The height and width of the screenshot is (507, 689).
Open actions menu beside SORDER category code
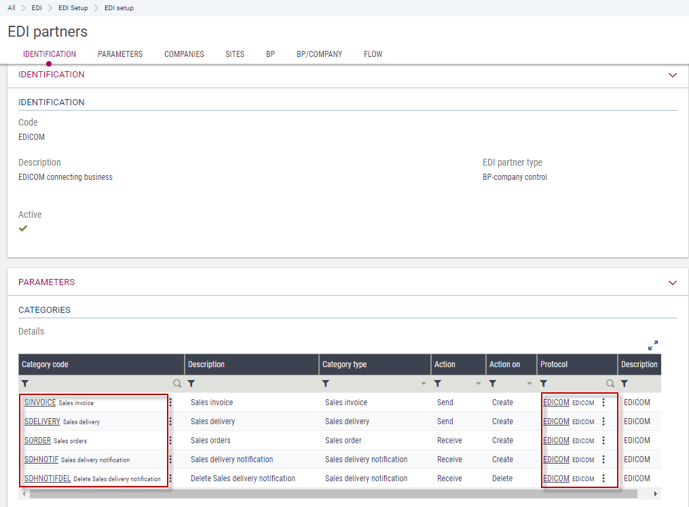tap(170, 440)
